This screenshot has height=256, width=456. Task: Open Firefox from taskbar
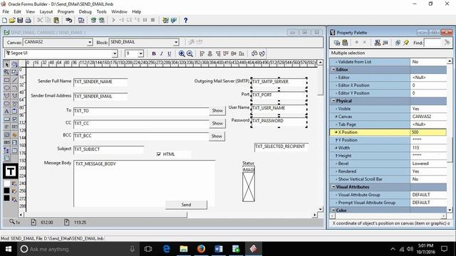tap(201, 249)
